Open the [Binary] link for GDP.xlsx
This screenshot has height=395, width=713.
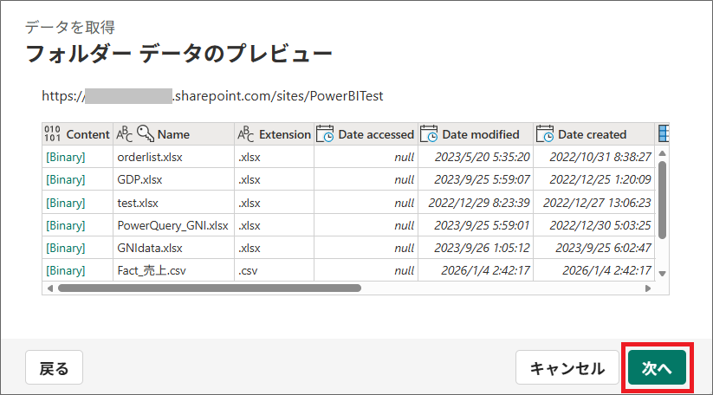66,179
